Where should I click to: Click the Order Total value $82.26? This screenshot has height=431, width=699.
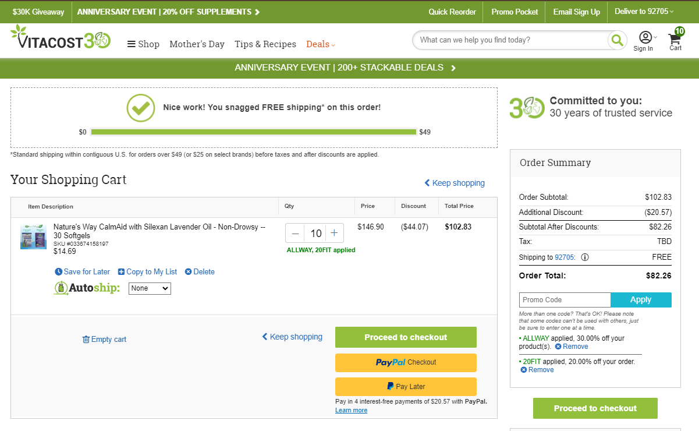tap(659, 275)
